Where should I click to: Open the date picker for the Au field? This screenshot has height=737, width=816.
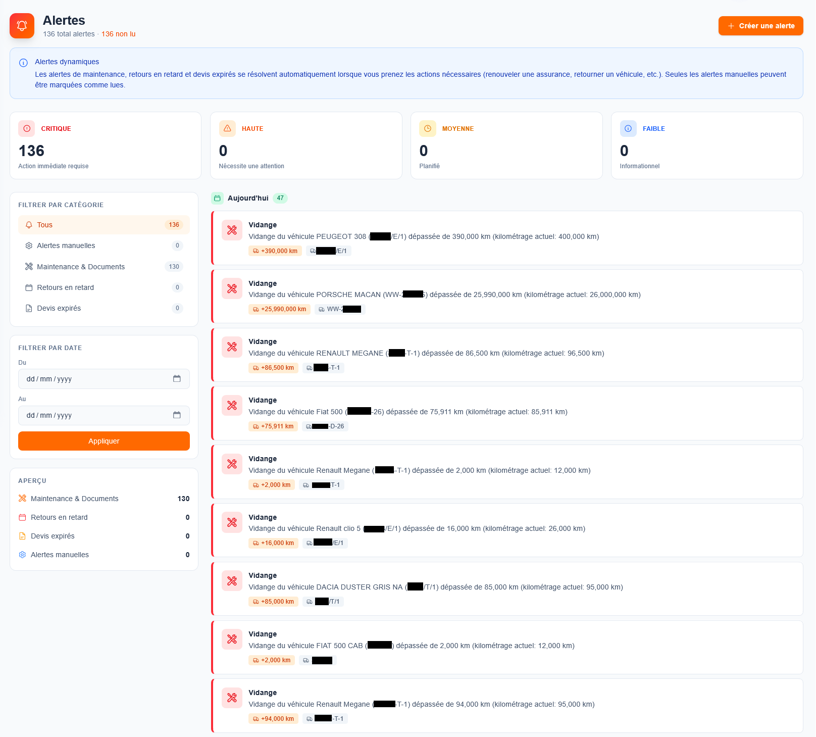[177, 415]
